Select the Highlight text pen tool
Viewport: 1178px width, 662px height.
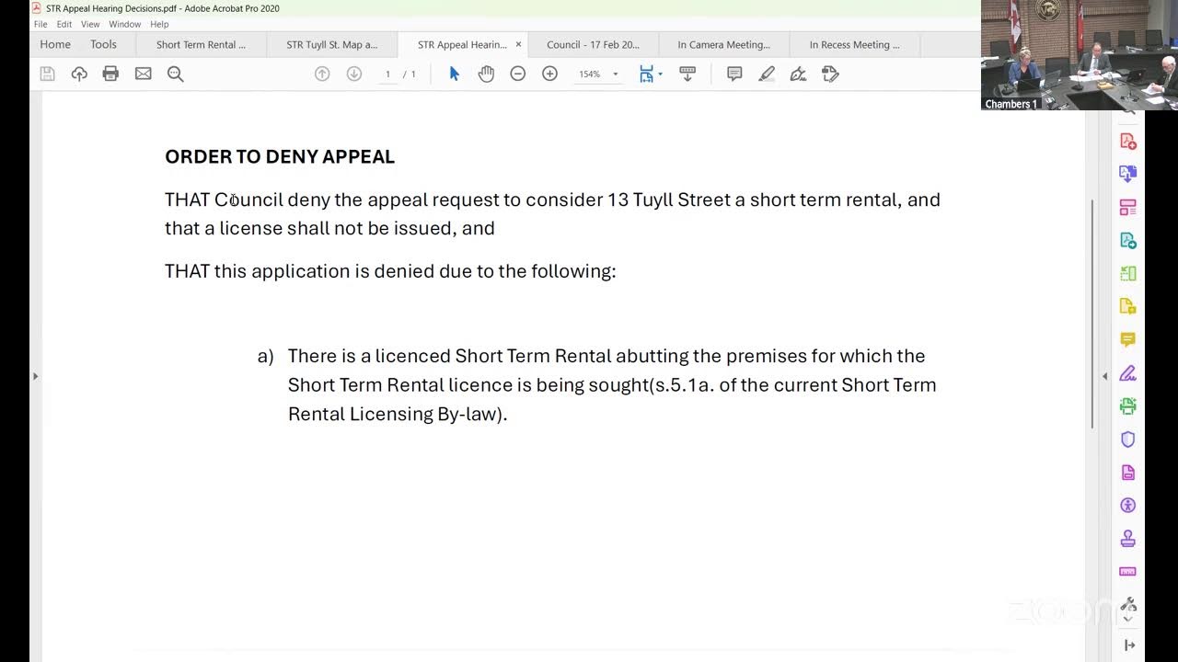point(767,74)
